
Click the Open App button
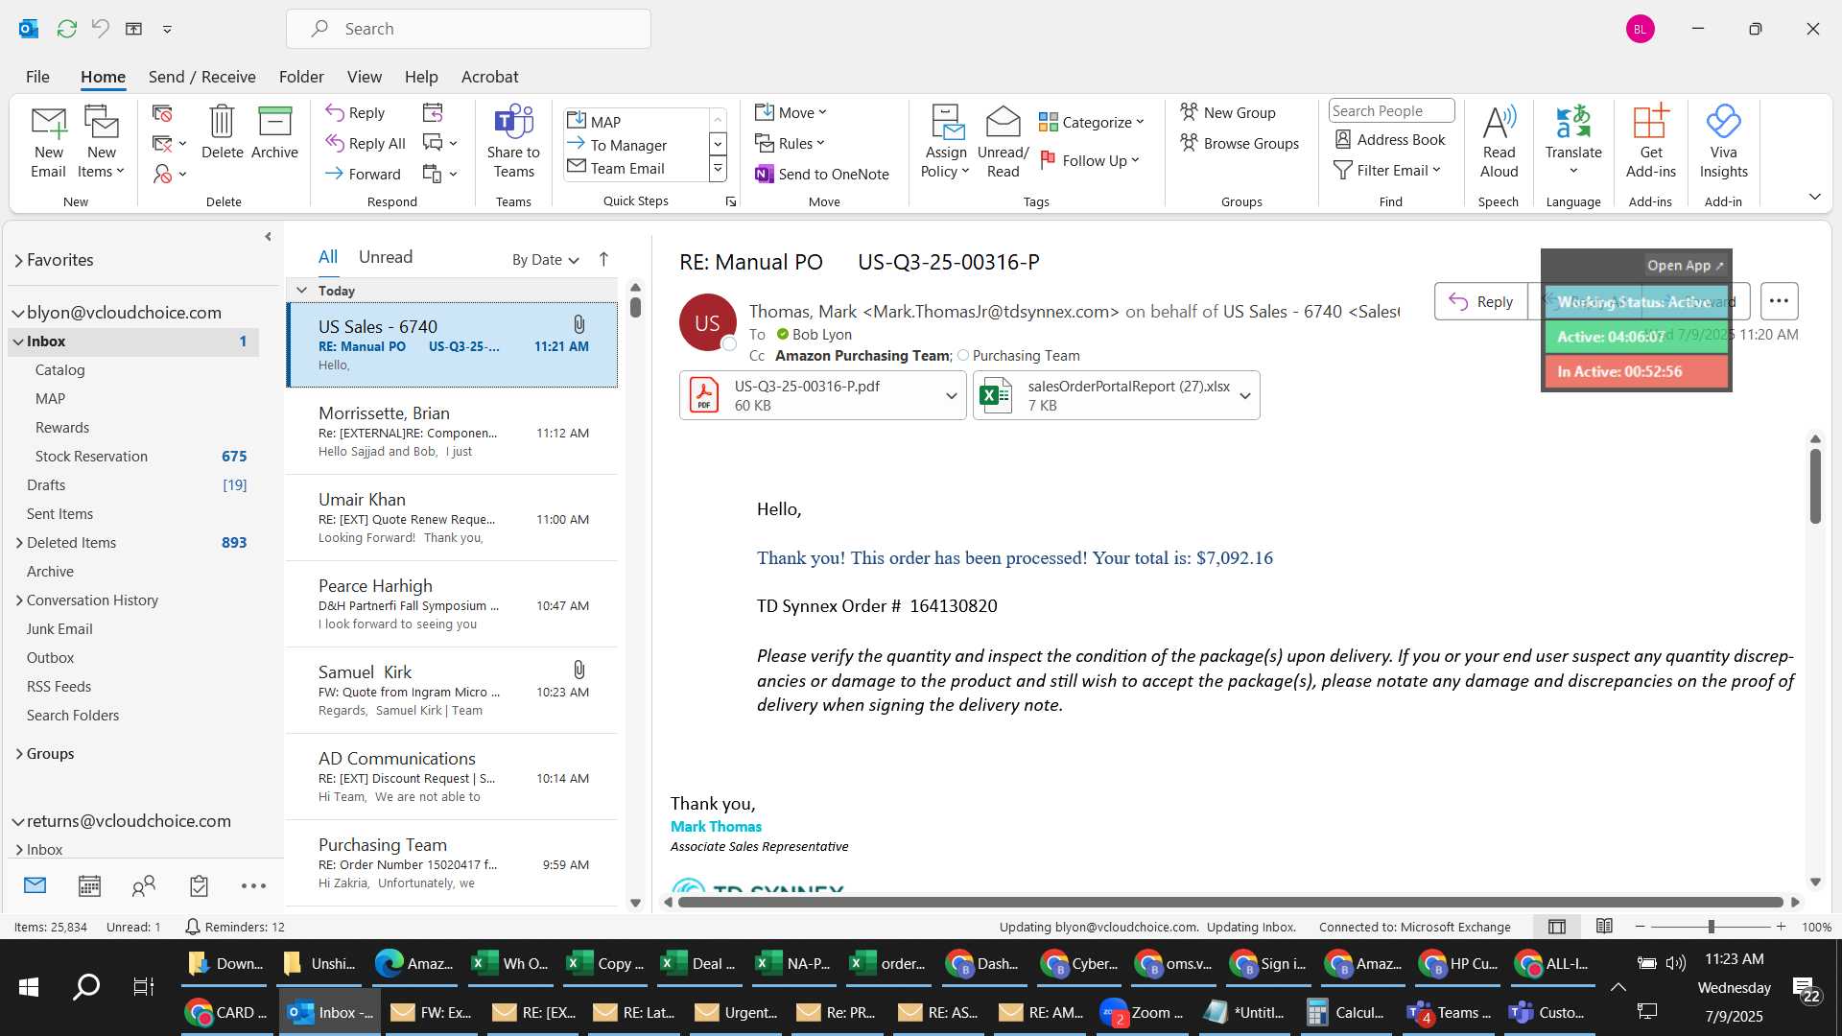(1685, 266)
